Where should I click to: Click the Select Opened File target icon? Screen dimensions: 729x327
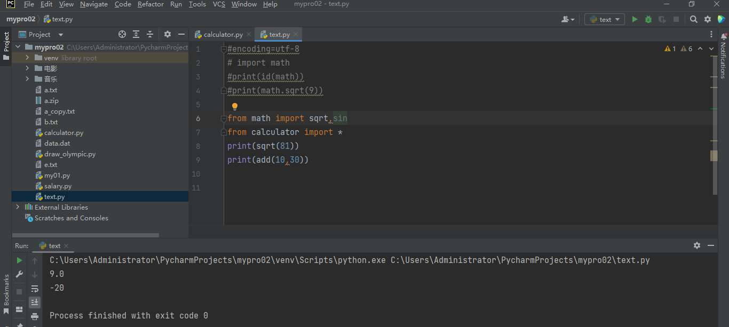122,34
